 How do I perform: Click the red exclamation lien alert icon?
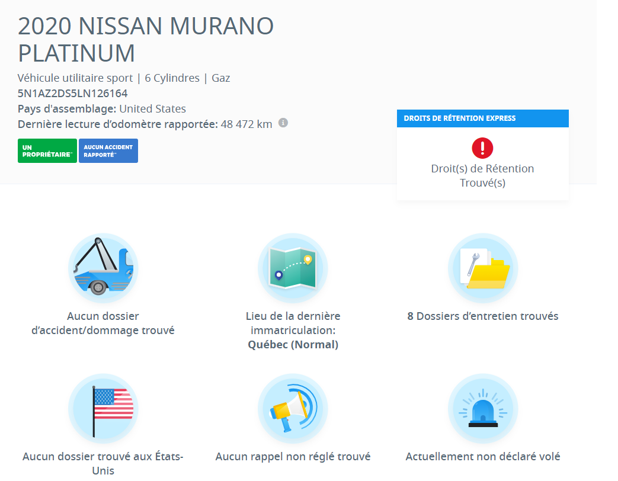(x=482, y=147)
